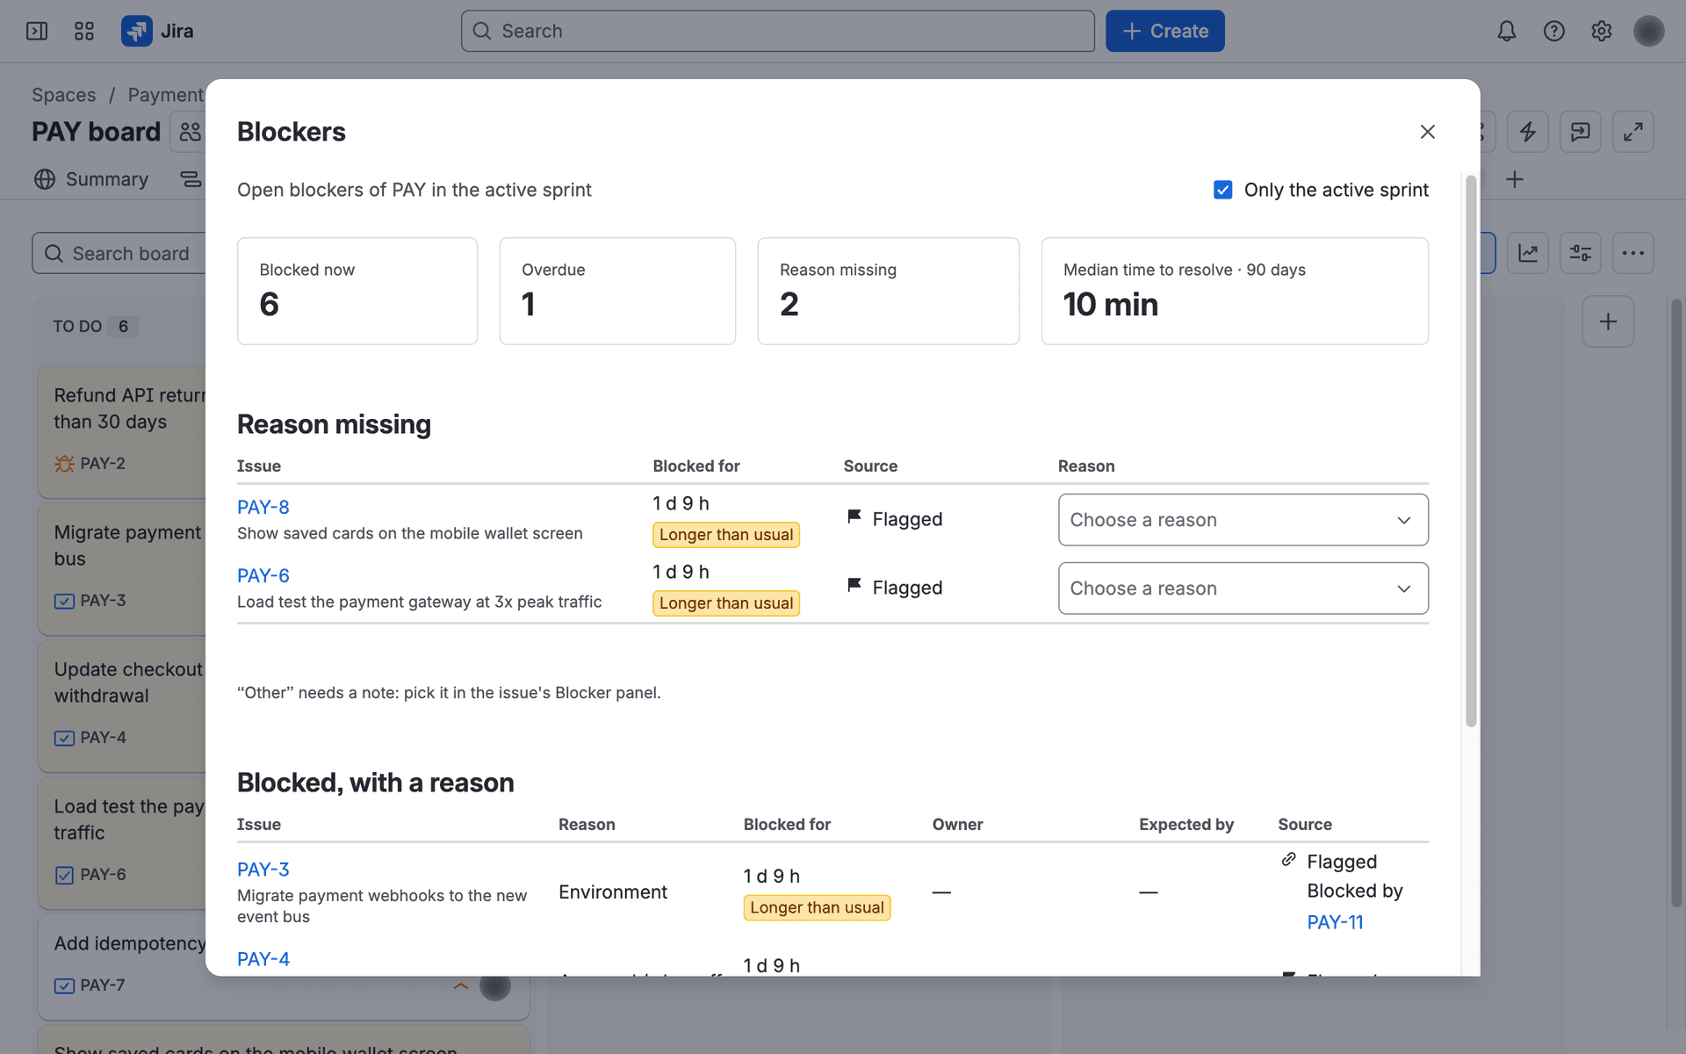Click the Jira logo
This screenshot has width=1686, height=1054.
(x=157, y=32)
